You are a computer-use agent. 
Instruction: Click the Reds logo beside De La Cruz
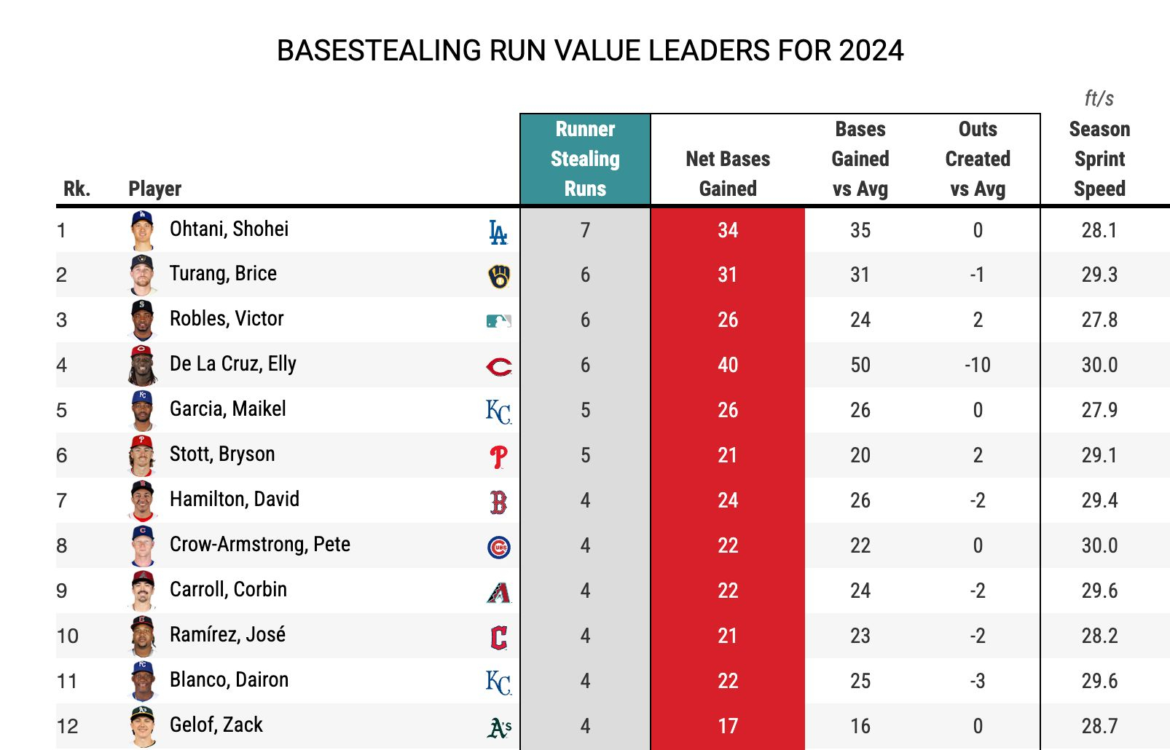click(499, 366)
